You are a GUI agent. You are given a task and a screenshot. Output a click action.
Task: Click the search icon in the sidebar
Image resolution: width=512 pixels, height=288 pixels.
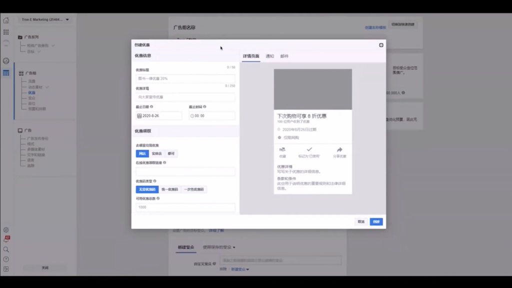[x=5, y=249]
